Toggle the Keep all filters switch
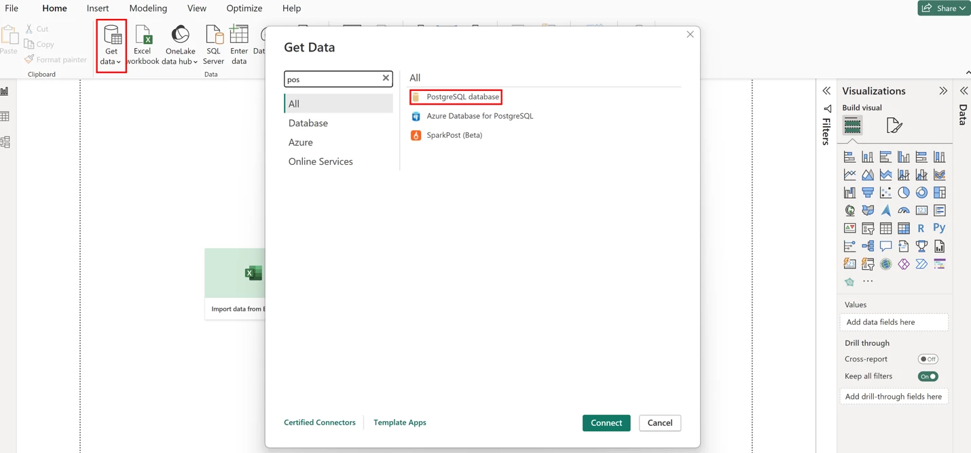The image size is (971, 453). click(x=928, y=376)
